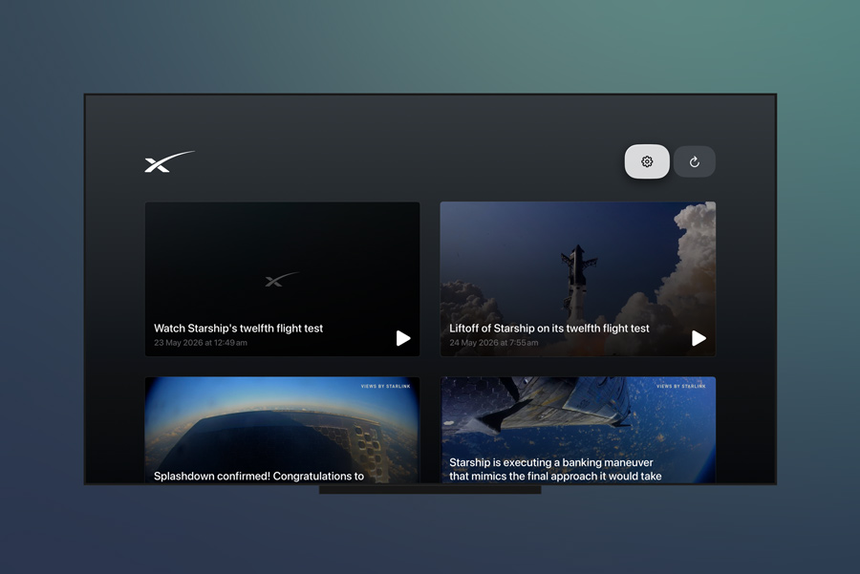Click the date '23 May 2026 at 12:49 am'
Image resolution: width=860 pixels, height=574 pixels.
201,343
